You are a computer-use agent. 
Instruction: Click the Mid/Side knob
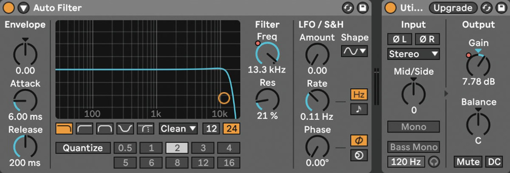(x=413, y=93)
